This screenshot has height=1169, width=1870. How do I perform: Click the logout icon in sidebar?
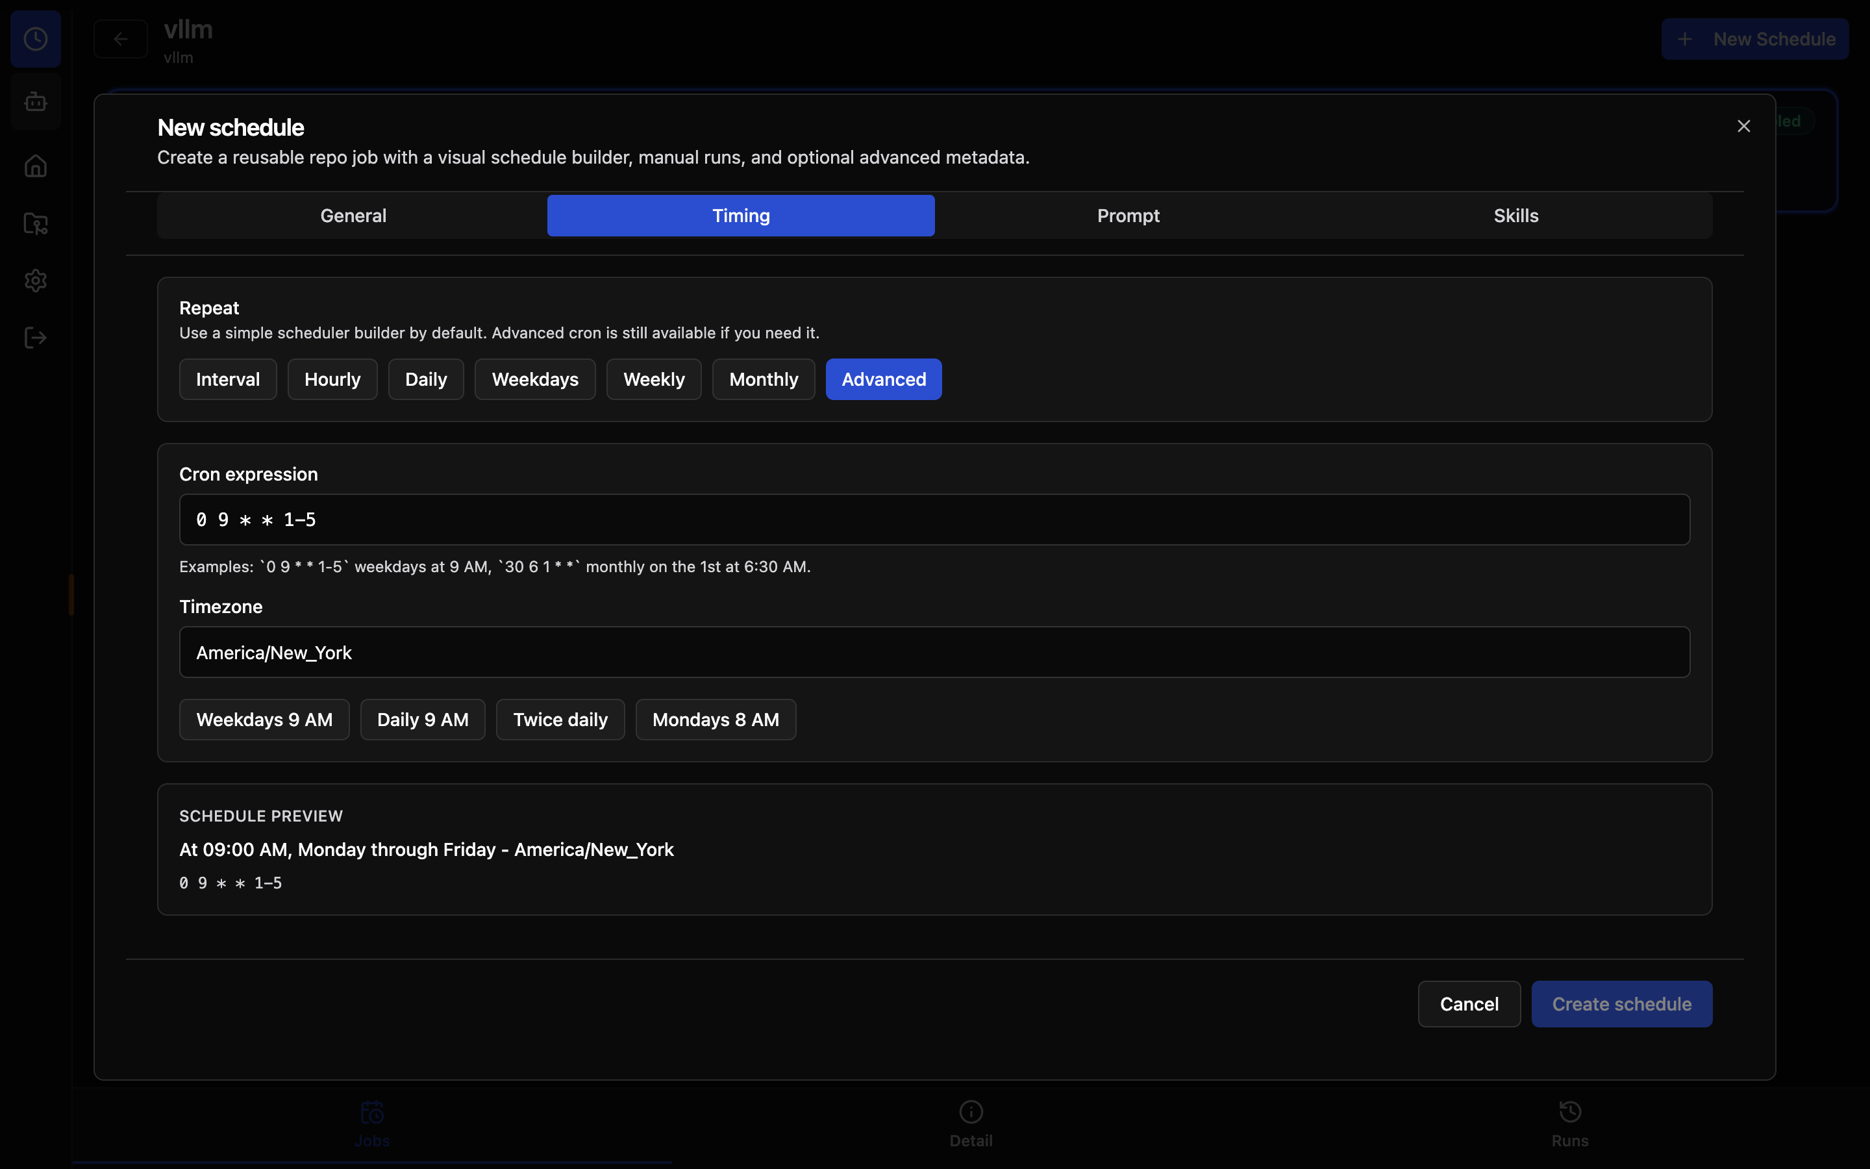tap(36, 338)
